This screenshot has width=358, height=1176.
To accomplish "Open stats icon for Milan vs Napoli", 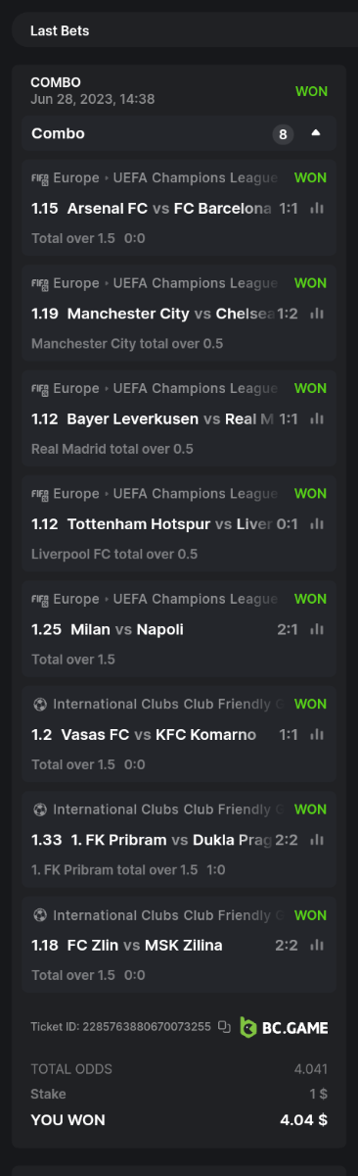I will point(317,629).
